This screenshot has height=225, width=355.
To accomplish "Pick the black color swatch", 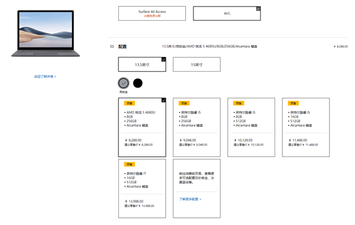I will tap(138, 83).
